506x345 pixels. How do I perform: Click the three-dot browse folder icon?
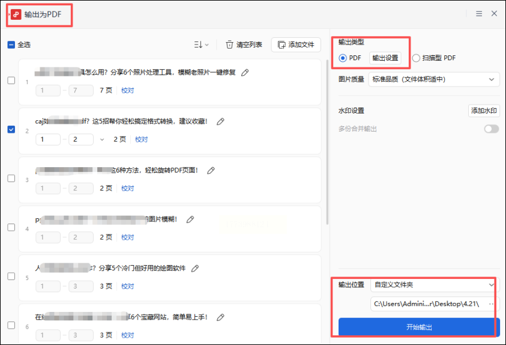[492, 304]
